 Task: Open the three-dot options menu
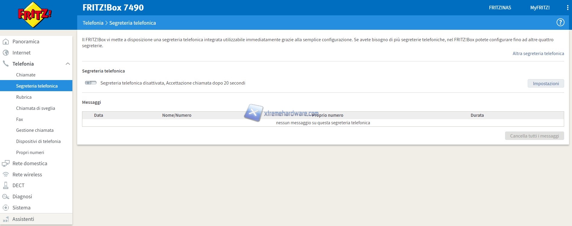point(567,8)
